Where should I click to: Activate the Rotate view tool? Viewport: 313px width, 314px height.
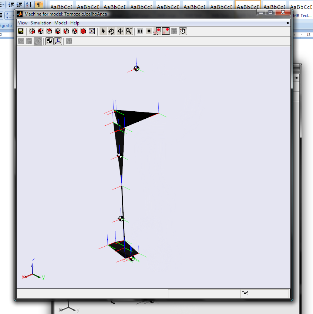pyautogui.click(x=111, y=31)
